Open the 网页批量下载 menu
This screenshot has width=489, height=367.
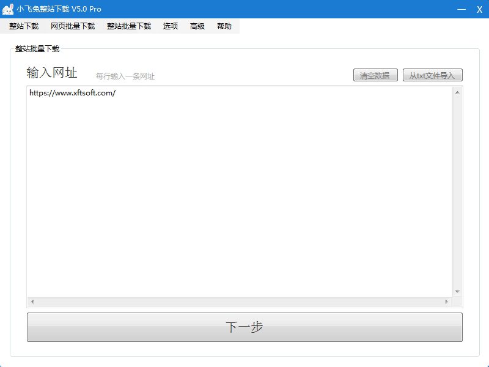pyautogui.click(x=73, y=26)
